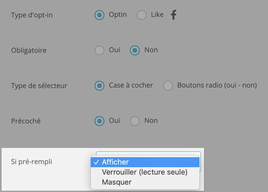Set Obligatoire to Non
The width and height of the screenshot is (268, 192).
click(135, 50)
